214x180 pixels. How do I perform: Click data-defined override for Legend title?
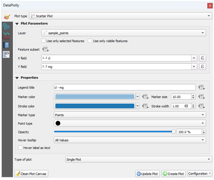201,87
